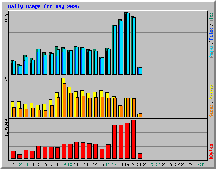Click day 17 on the x-axis
The width and height of the screenshot is (216, 169).
114,164
